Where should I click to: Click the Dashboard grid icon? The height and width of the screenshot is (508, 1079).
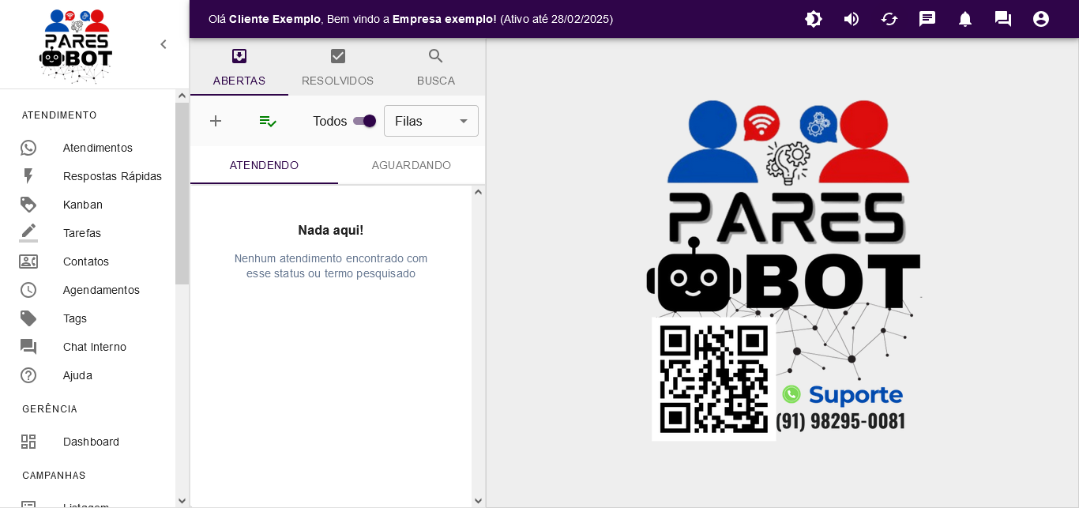pyautogui.click(x=28, y=442)
